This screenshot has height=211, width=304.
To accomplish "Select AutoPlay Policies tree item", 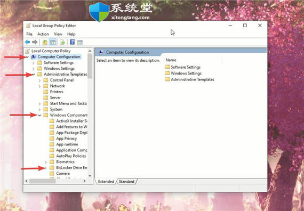I will (x=71, y=156).
